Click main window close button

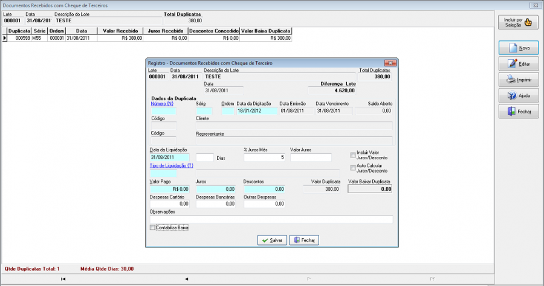click(x=536, y=5)
